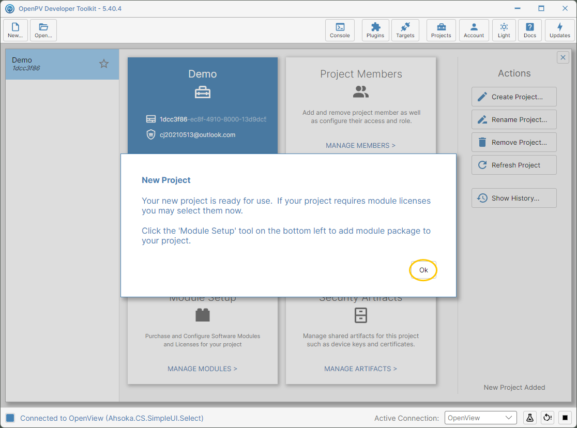The image size is (577, 428).
Task: Click the flask icon in the status bar
Action: 530,418
